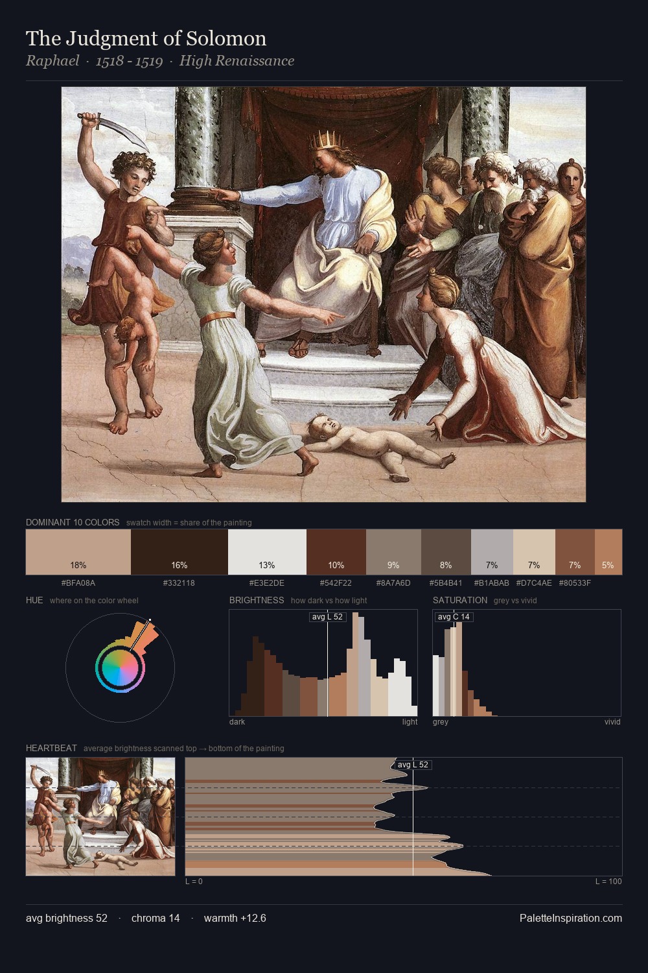The width and height of the screenshot is (648, 973).
Task: Pick the off-white #E3E2DE swatch
Action: [267, 552]
